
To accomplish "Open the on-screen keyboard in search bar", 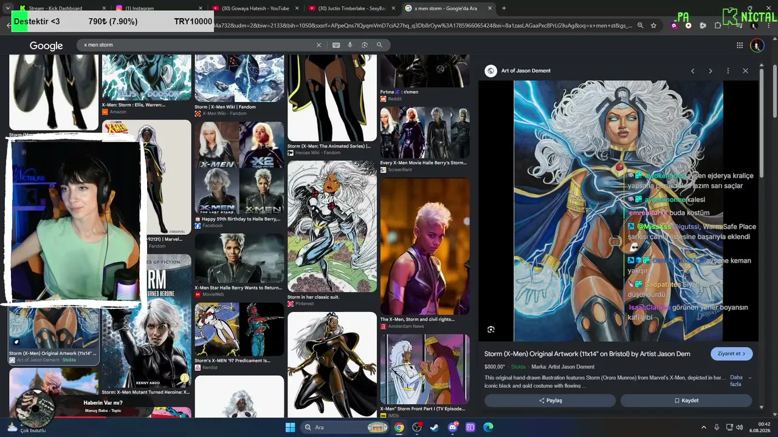I will point(336,45).
